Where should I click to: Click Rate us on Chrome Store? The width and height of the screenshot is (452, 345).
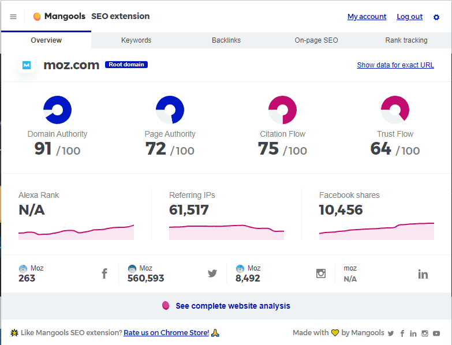pyautogui.click(x=166, y=333)
